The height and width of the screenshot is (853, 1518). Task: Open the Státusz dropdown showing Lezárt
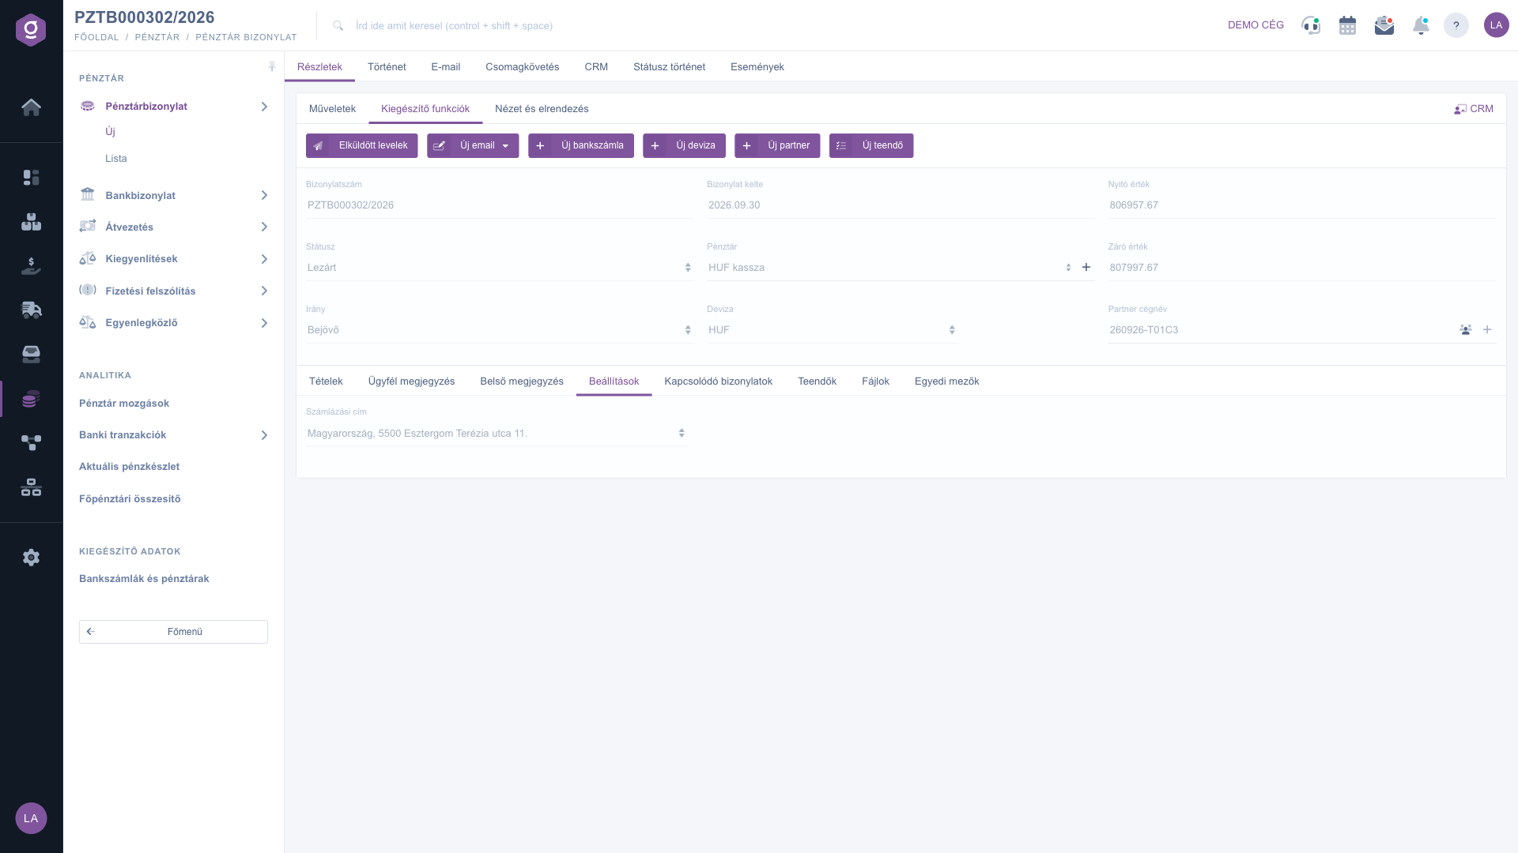tap(500, 268)
